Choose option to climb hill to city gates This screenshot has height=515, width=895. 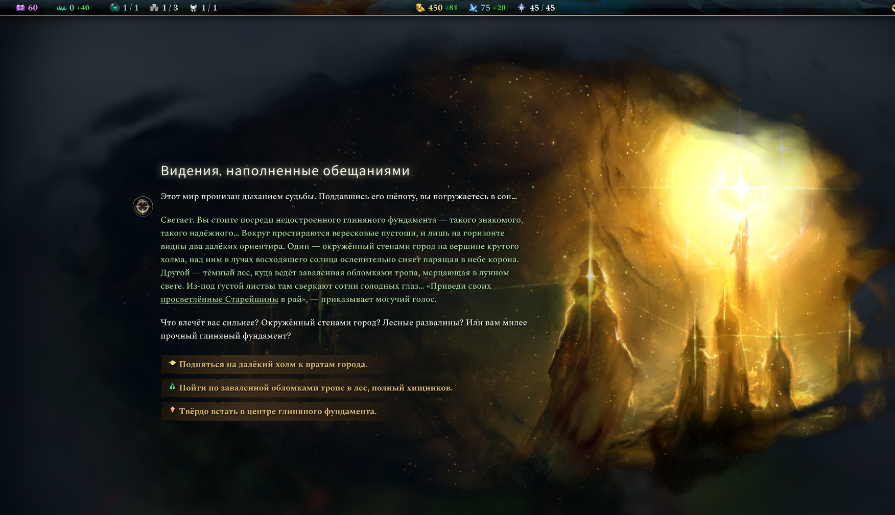coord(273,364)
